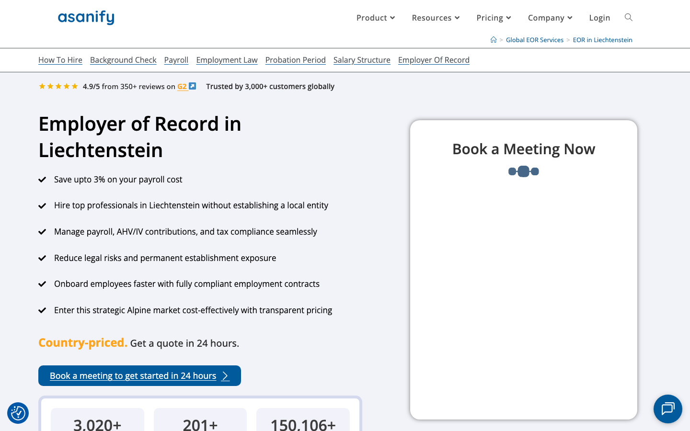Jump to Employer Of Record section

click(434, 60)
